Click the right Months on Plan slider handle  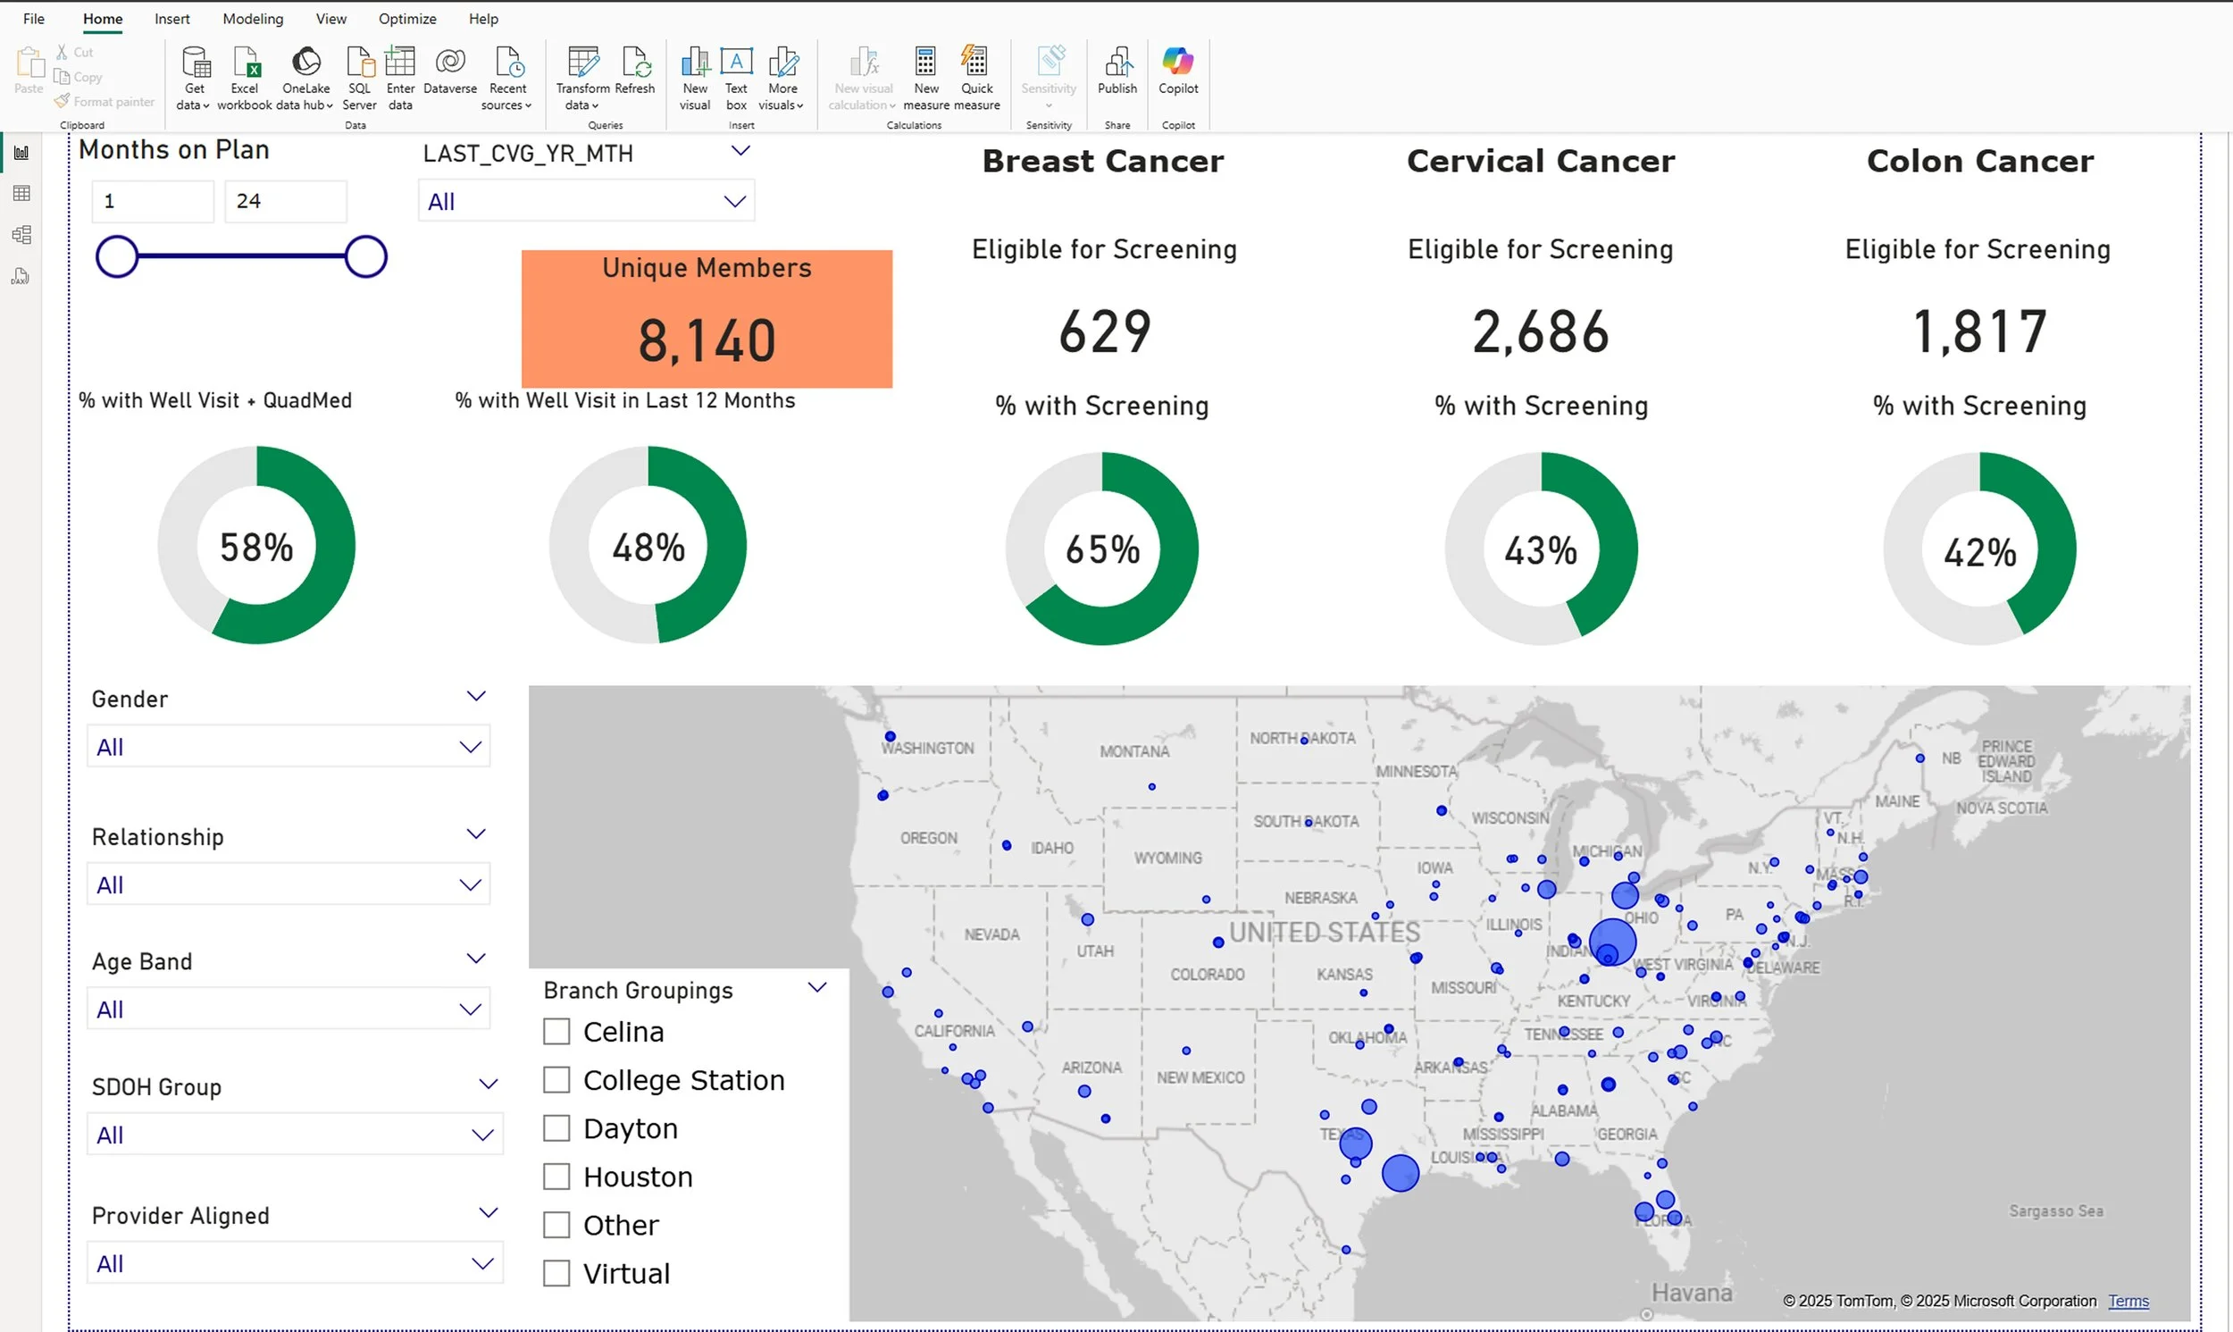[x=366, y=257]
